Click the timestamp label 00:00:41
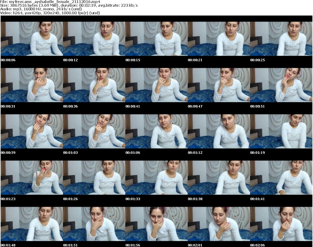Viewport: 313px width, 247px height. pos(133,106)
